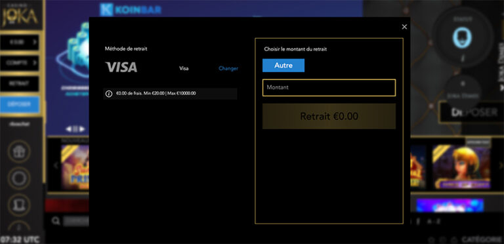This screenshot has height=244, width=504.
Task: Click the search magnifier icon
Action: (x=56, y=221)
